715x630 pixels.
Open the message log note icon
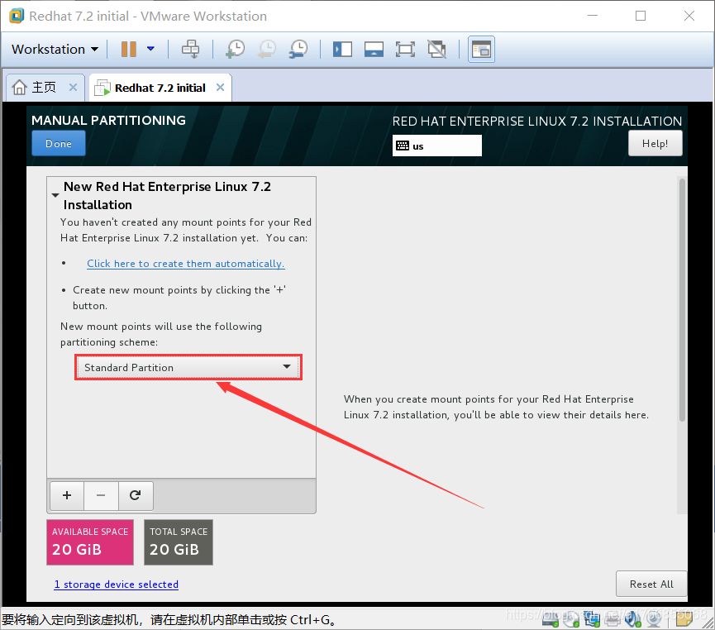[x=684, y=618]
